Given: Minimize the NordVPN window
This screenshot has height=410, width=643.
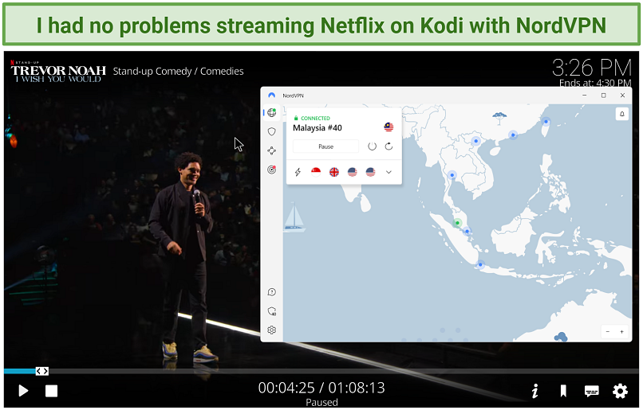Looking at the screenshot, I should click(584, 96).
